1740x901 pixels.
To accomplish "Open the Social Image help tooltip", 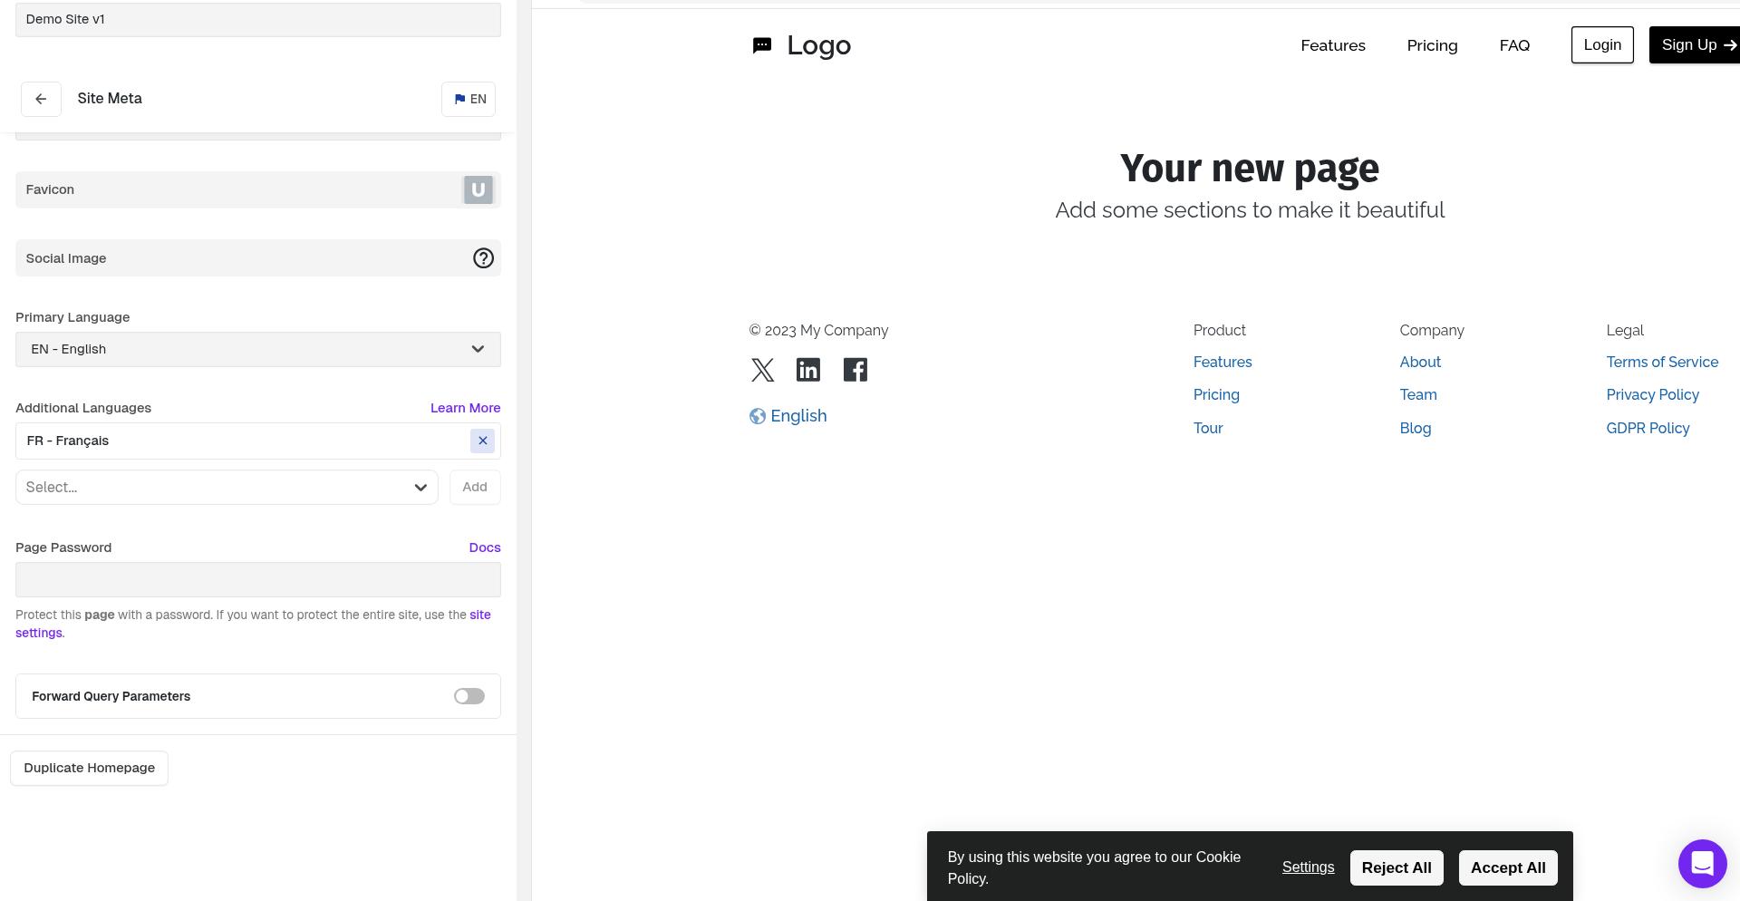I will pos(483,258).
